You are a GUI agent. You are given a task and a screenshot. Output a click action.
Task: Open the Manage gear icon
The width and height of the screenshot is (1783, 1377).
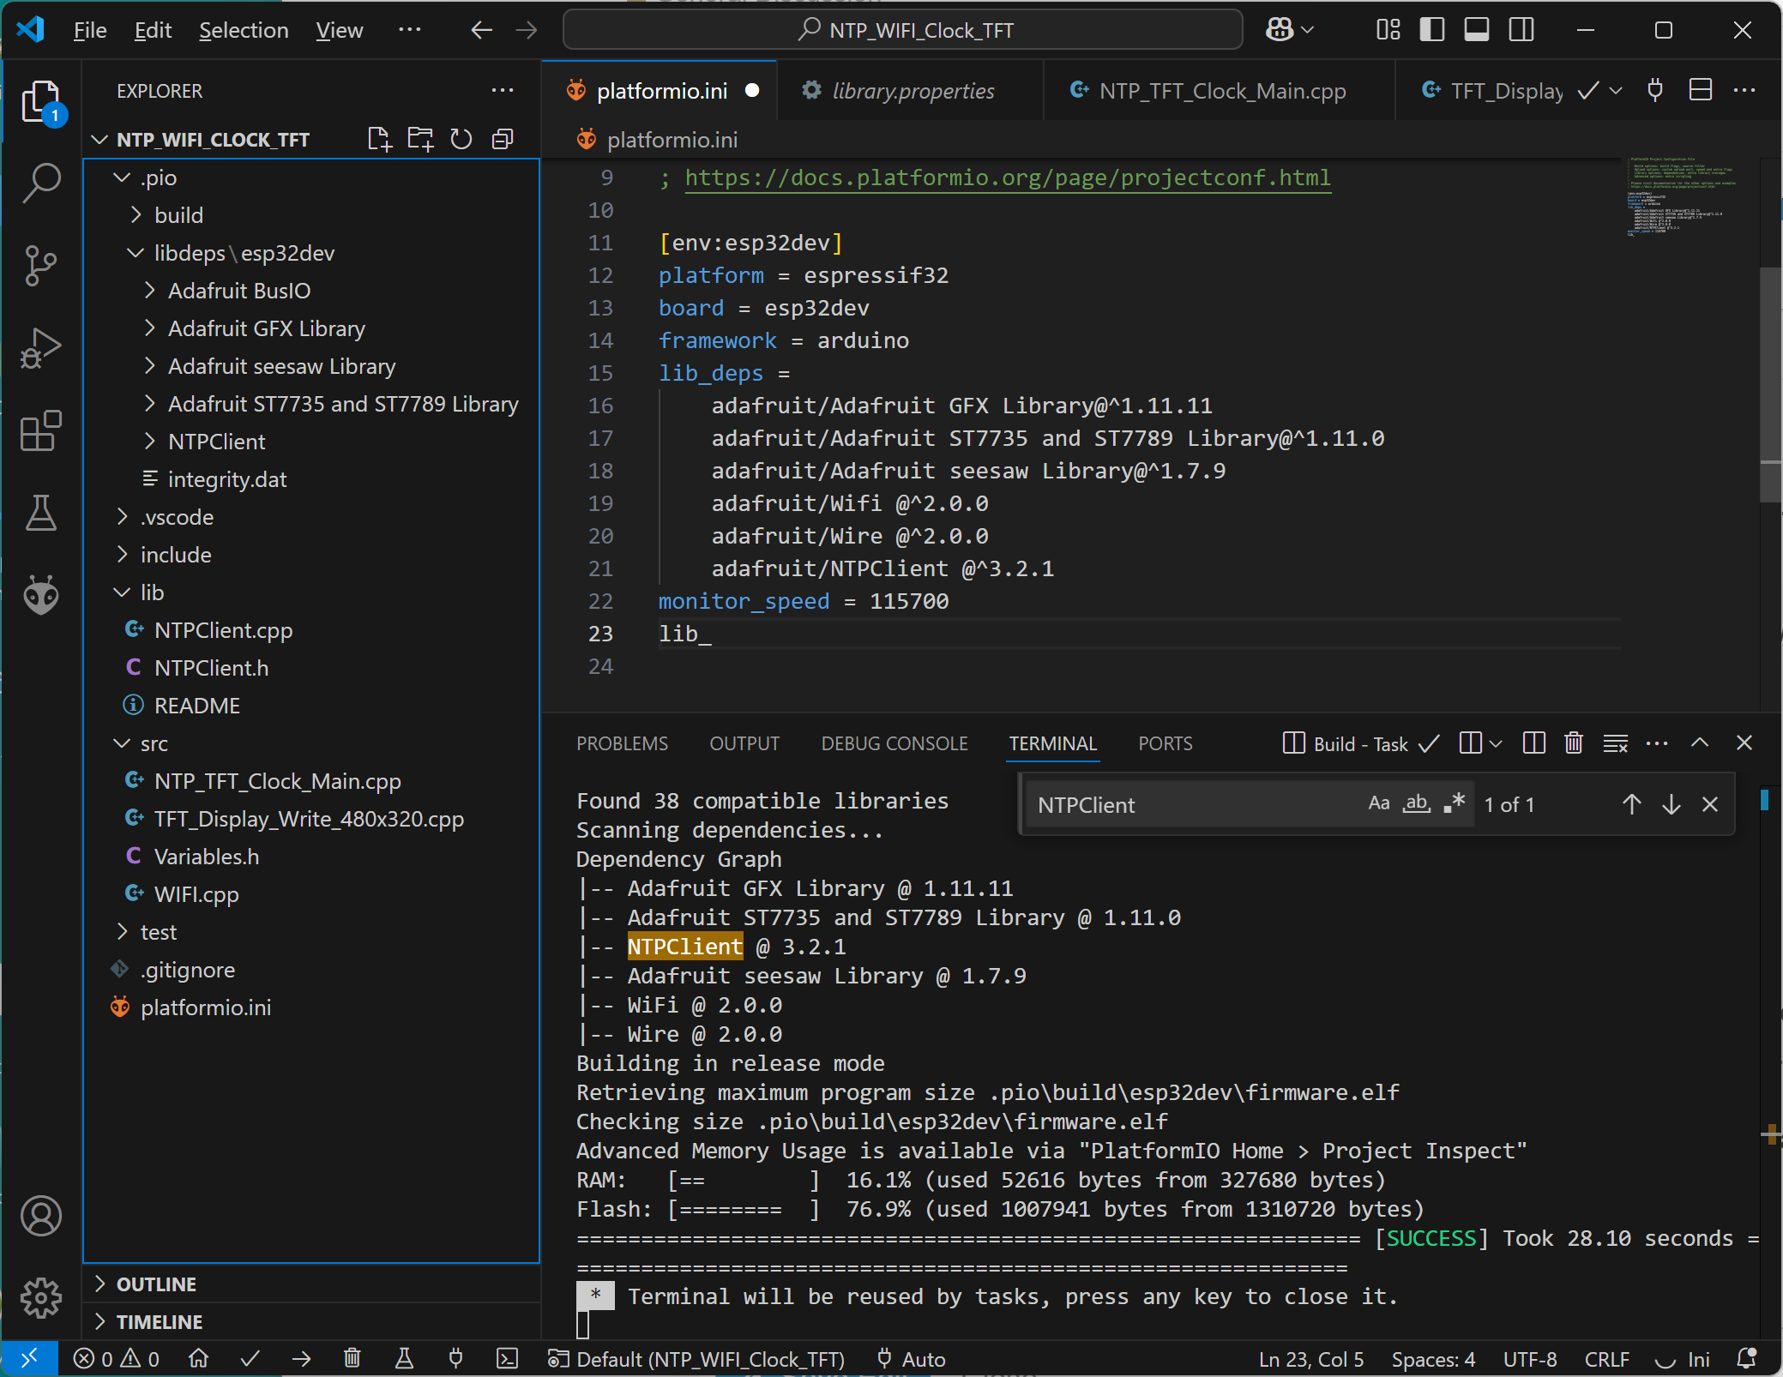(x=41, y=1298)
